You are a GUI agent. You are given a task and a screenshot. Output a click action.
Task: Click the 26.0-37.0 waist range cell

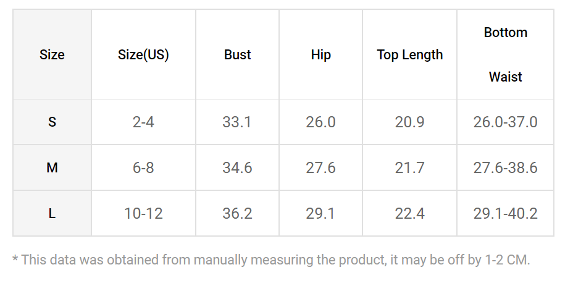point(506,122)
